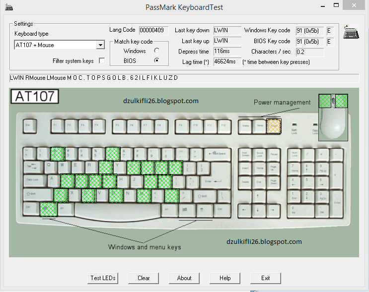369x292 pixels.
Task: Click the Home key in navigation cluster
Action: pyautogui.click(x=259, y=168)
